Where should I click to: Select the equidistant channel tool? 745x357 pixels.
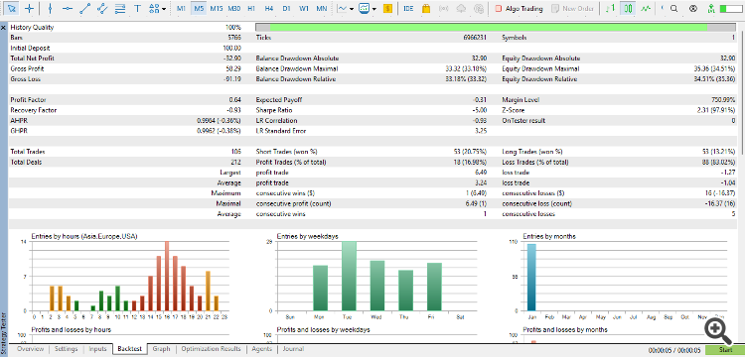click(x=102, y=8)
